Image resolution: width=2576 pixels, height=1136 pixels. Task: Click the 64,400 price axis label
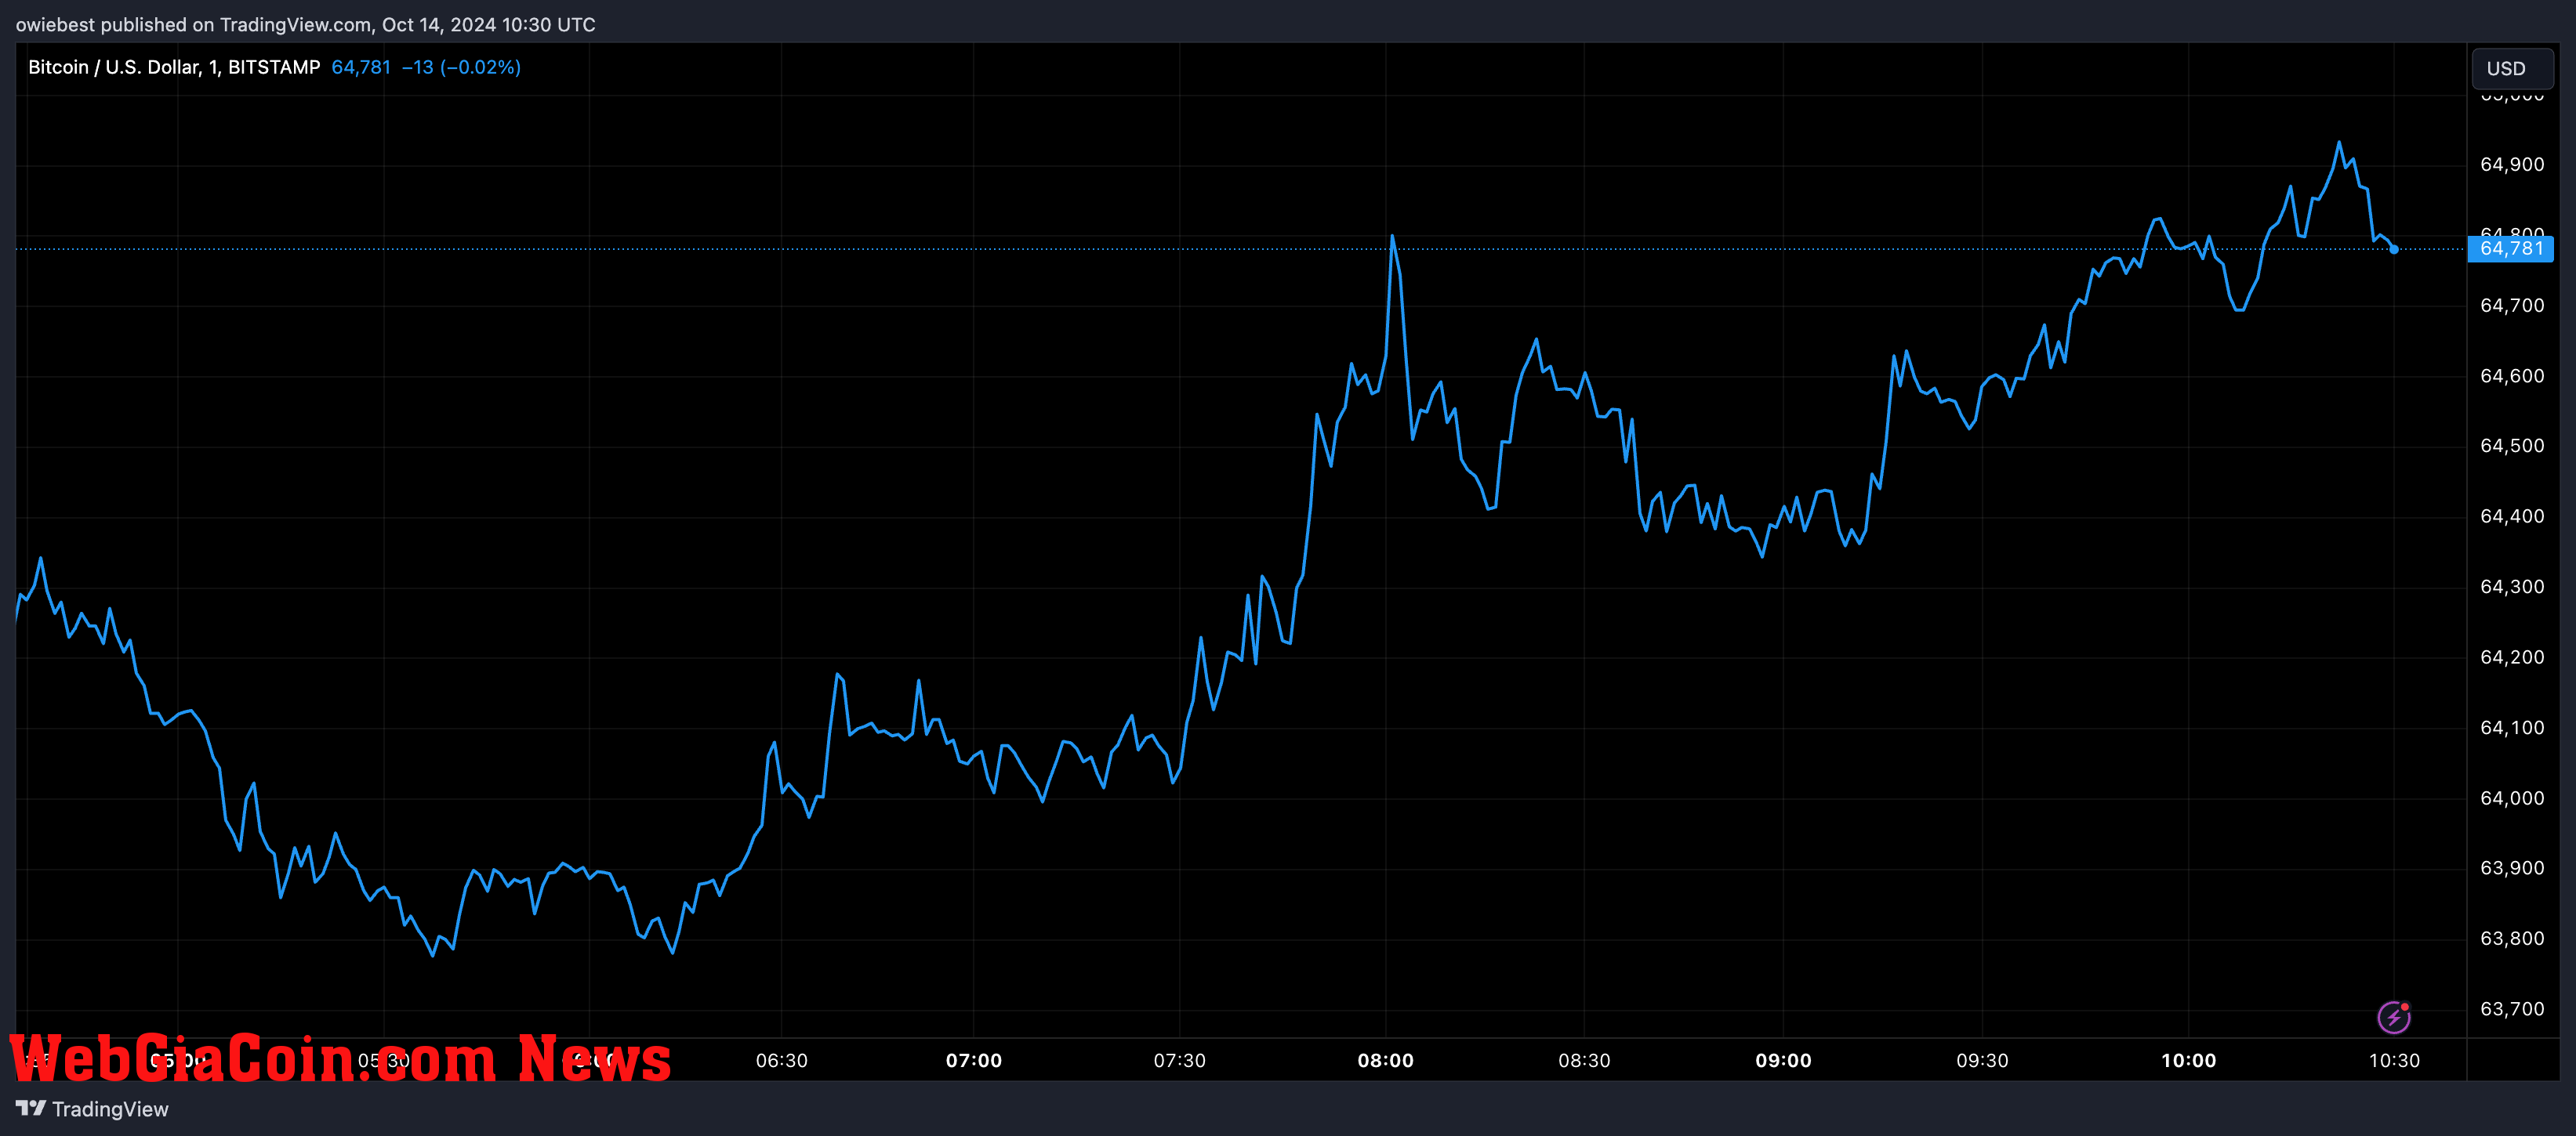(2512, 516)
